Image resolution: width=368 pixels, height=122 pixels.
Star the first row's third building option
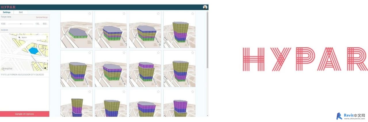158,13
